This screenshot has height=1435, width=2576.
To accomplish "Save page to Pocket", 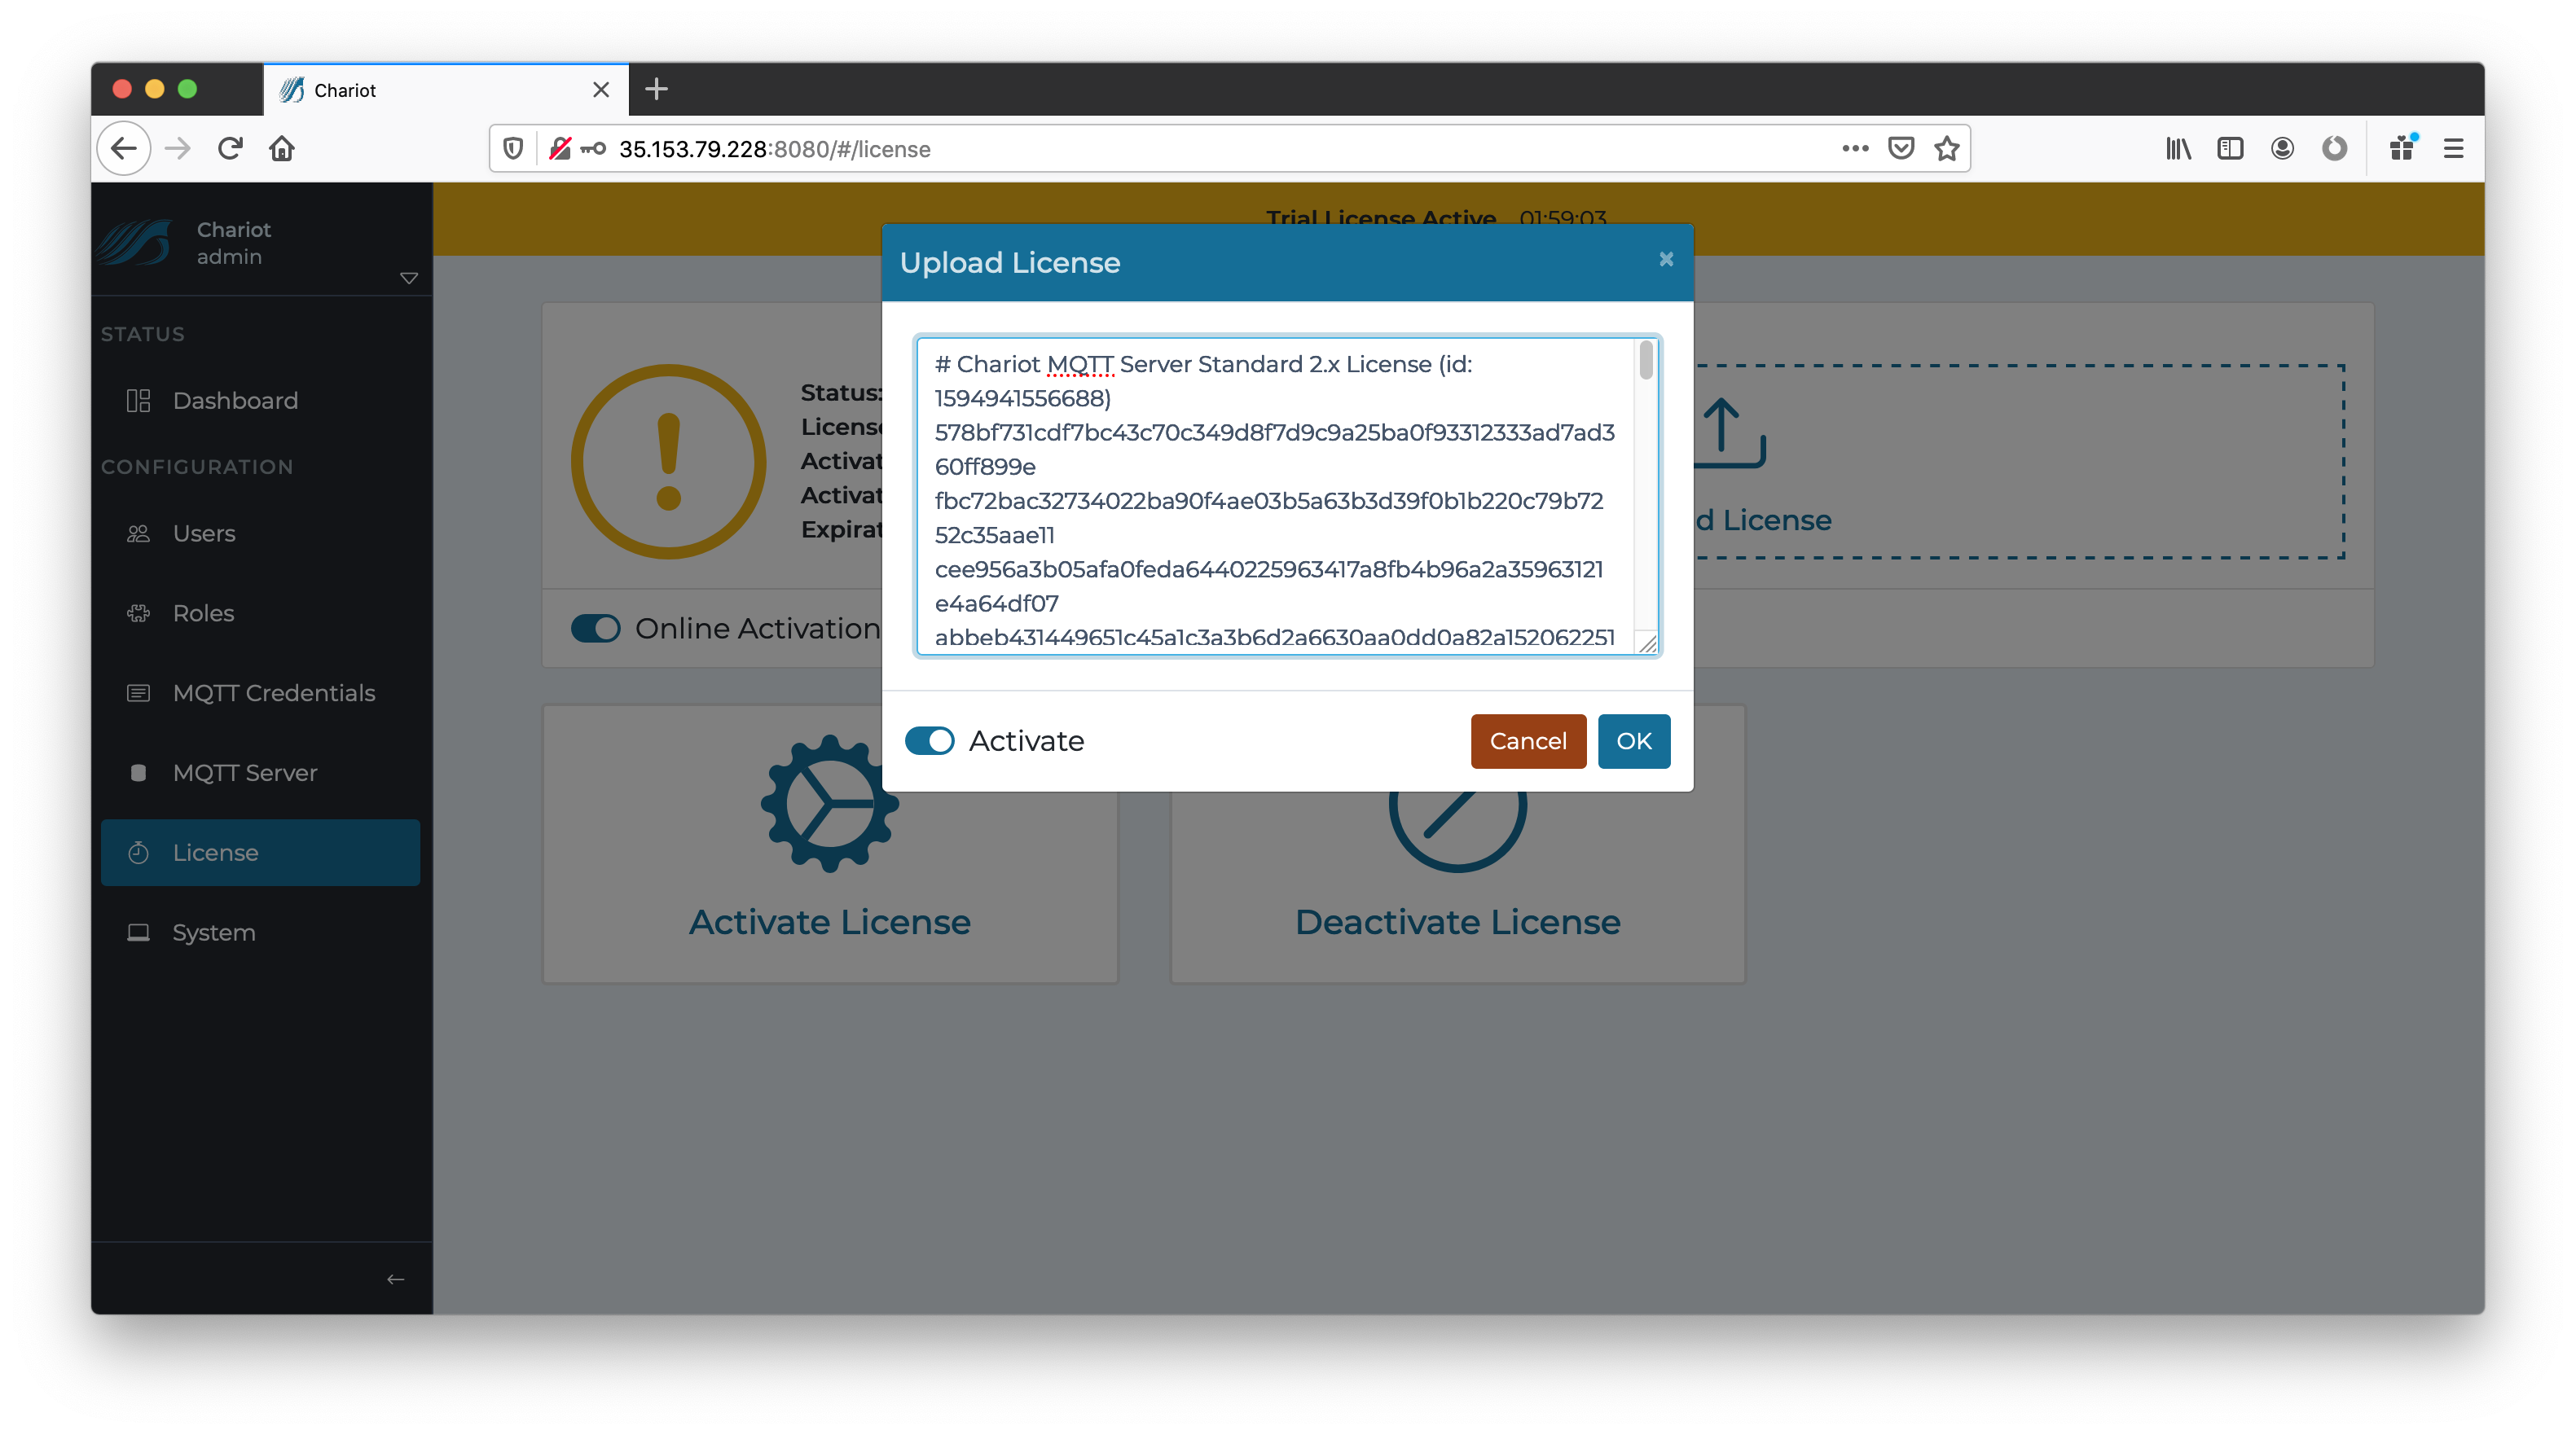I will tap(1901, 149).
